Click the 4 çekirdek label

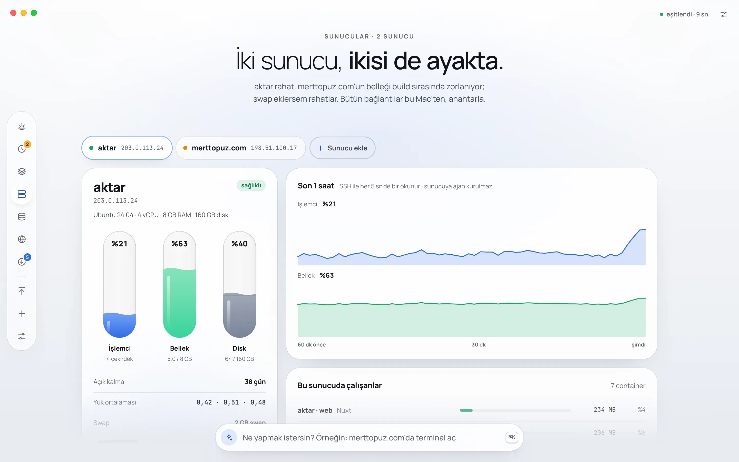[119, 359]
